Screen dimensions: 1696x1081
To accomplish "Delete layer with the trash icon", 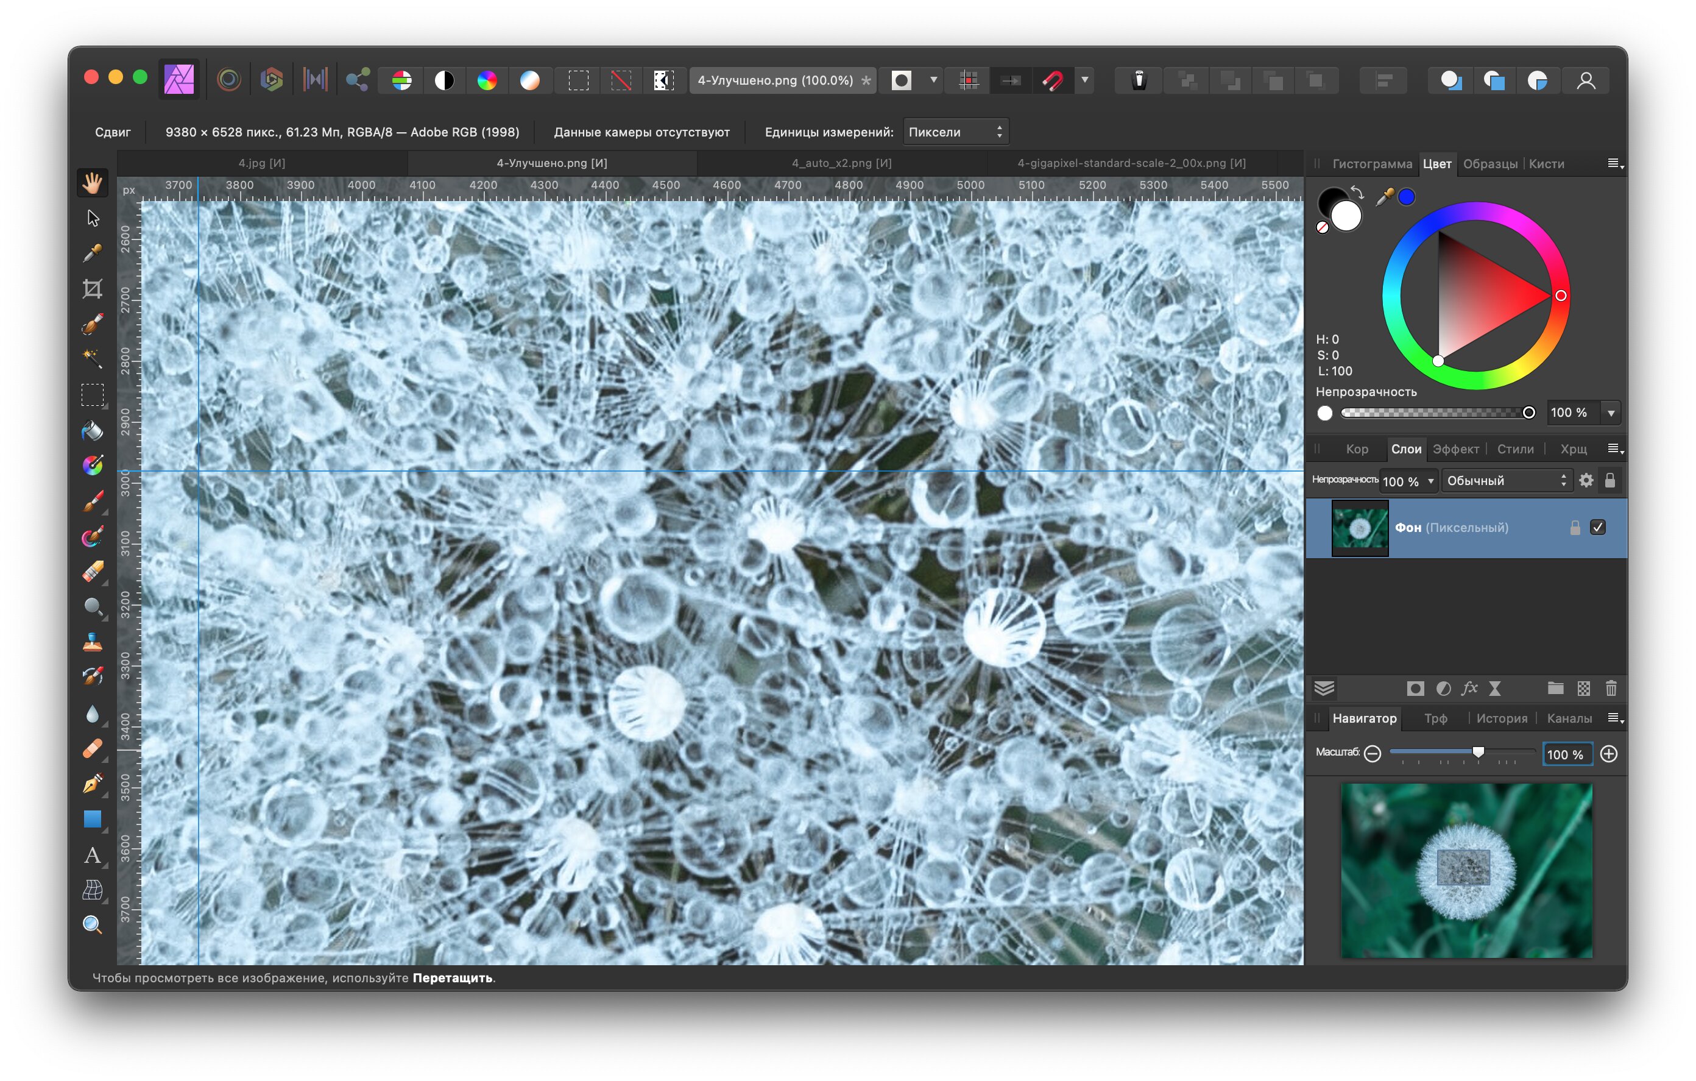I will coord(1611,689).
